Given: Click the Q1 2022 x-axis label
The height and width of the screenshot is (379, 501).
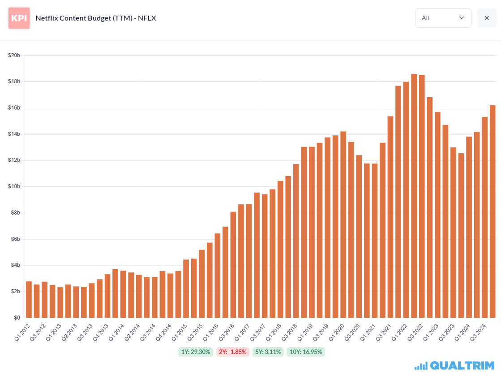Looking at the screenshot, I should click(399, 333).
